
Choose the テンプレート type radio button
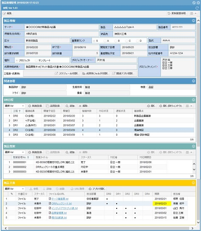click(36, 60)
